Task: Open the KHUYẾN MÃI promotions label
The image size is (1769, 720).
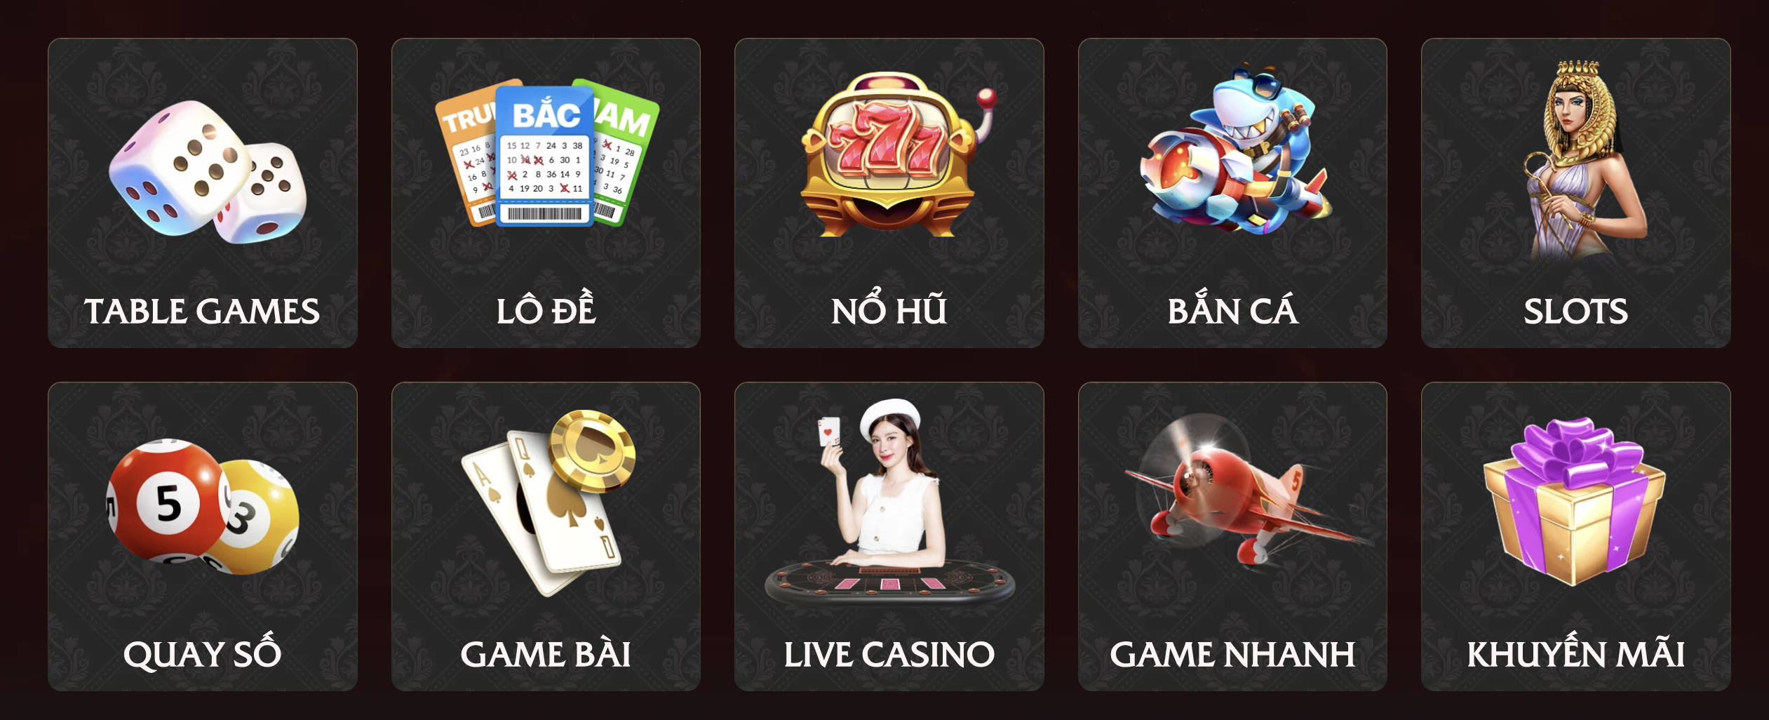Action: [1576, 651]
